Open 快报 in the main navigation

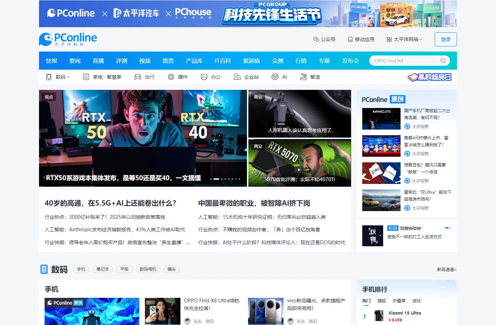[x=52, y=61]
